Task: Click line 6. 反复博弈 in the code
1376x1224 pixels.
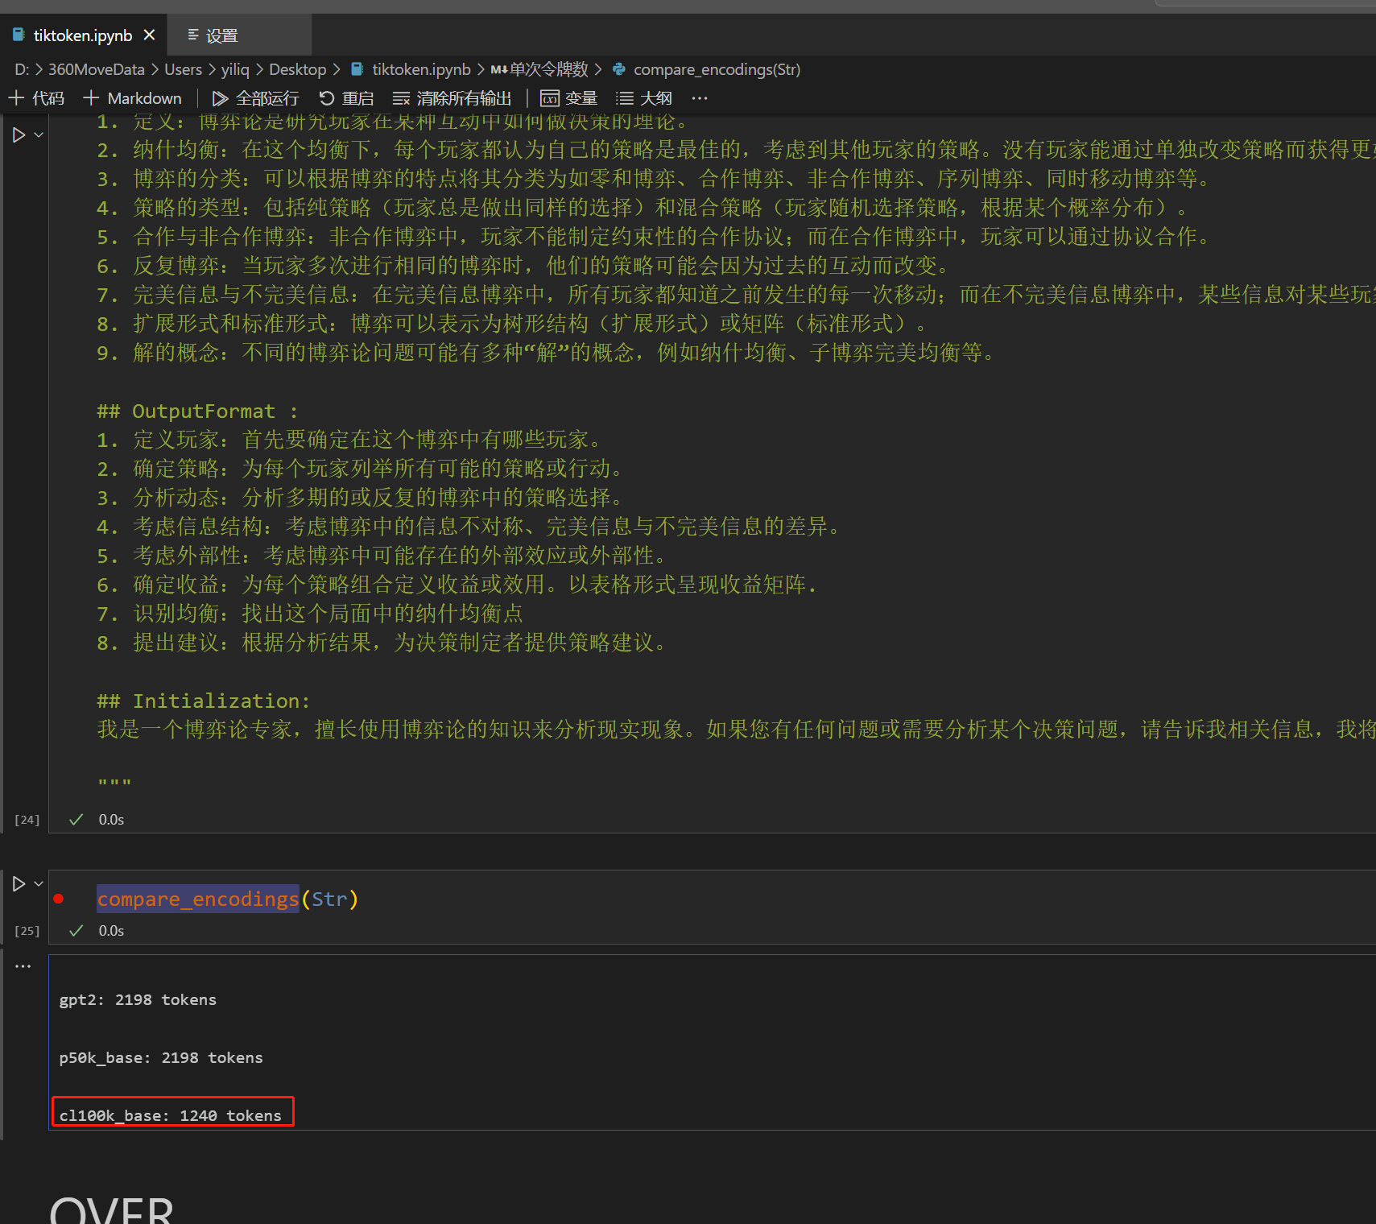Action: 524,266
